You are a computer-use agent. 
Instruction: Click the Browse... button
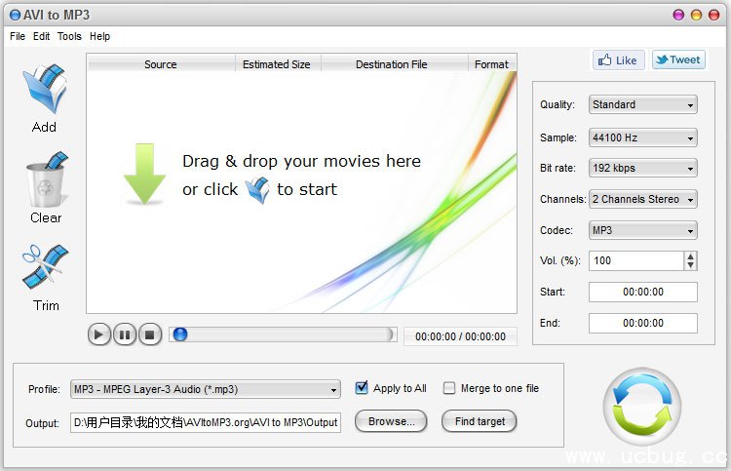tap(391, 421)
